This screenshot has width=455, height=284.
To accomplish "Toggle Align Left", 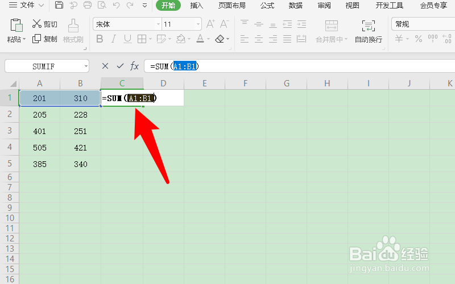I will (245, 39).
